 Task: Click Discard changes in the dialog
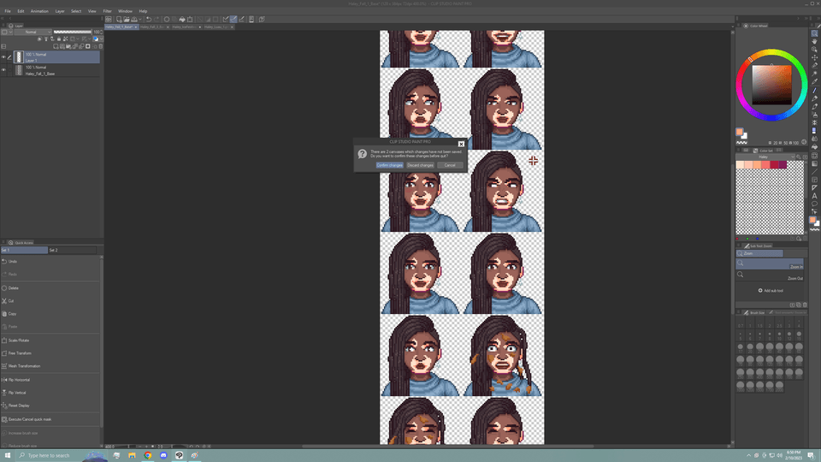point(420,165)
